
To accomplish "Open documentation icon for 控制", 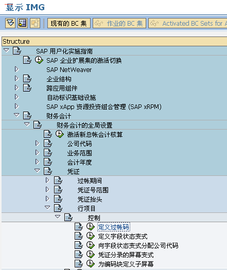I will (x=68, y=218).
